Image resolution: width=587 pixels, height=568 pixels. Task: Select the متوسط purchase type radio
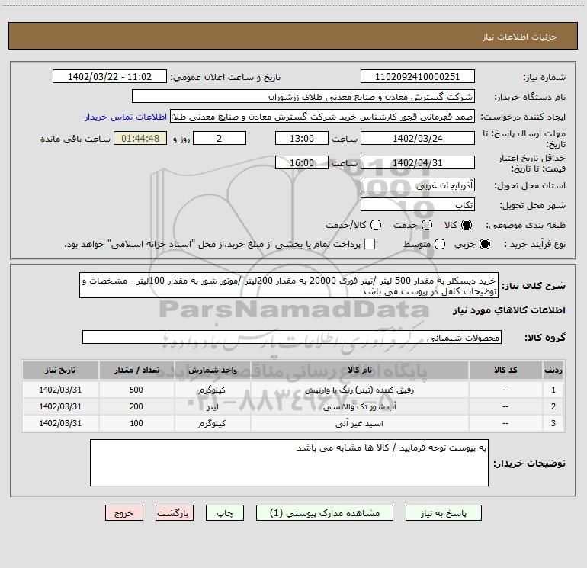pos(440,244)
